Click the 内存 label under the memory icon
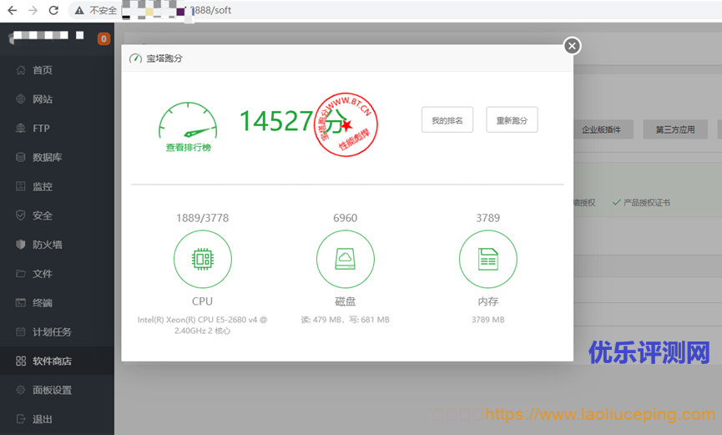Image resolution: width=722 pixels, height=435 pixels. [x=488, y=301]
